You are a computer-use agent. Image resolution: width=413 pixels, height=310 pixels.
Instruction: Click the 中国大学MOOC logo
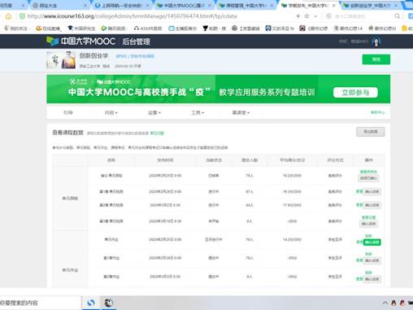81,41
